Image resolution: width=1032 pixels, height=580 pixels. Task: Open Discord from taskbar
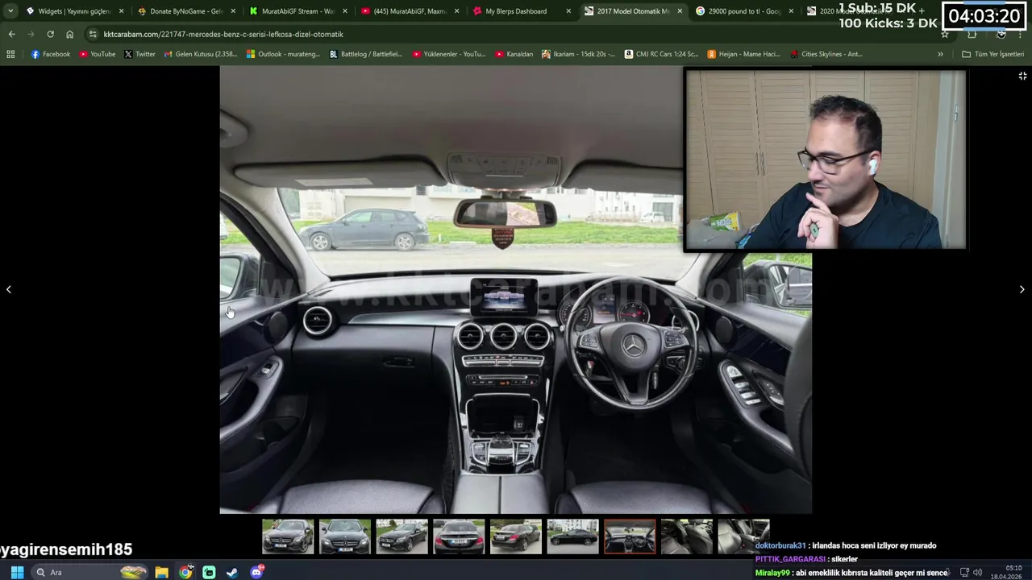(256, 572)
